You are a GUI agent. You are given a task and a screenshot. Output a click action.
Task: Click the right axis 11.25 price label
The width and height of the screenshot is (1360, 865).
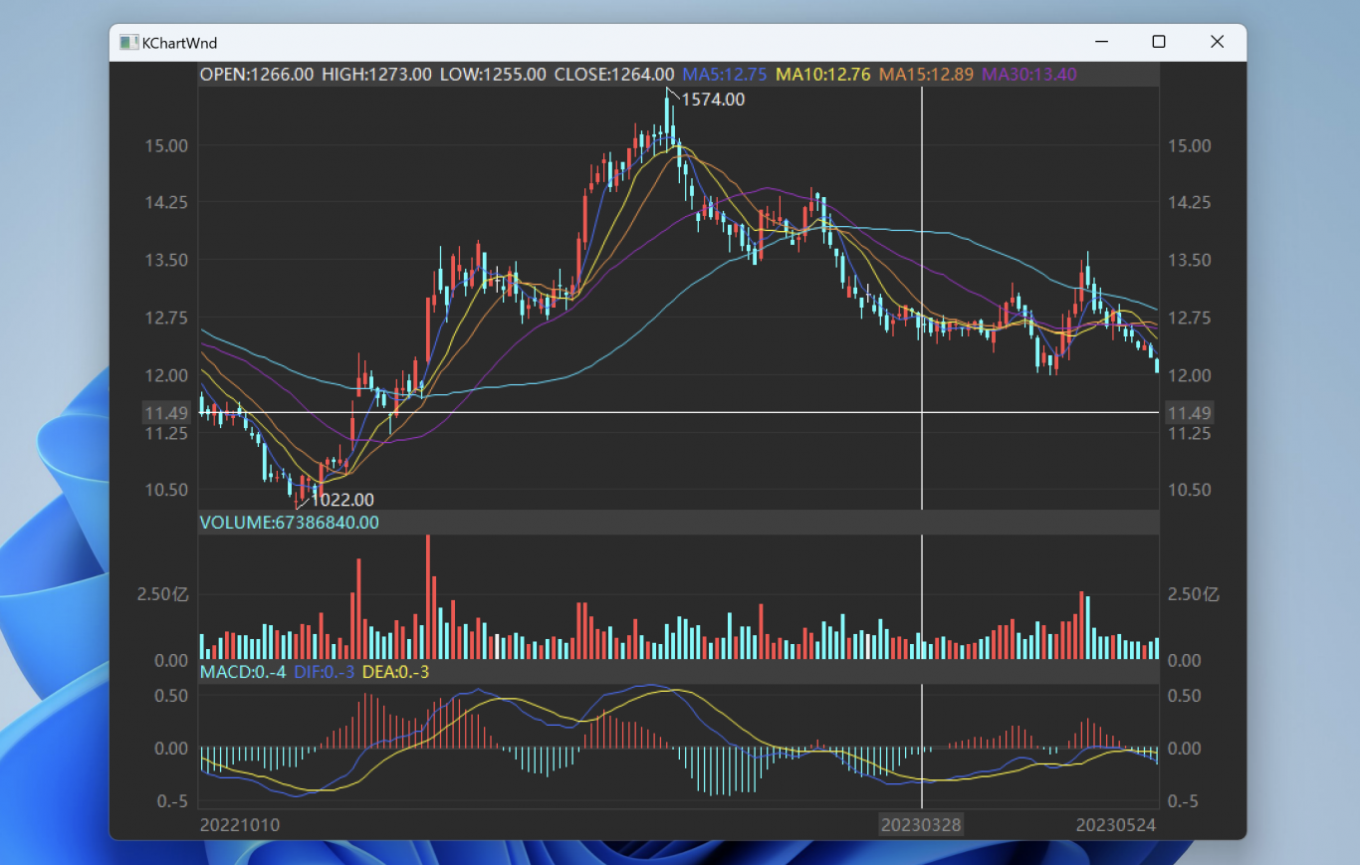(x=1190, y=433)
